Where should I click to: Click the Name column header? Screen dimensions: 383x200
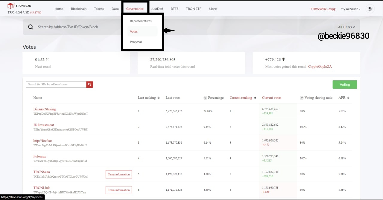[x=38, y=98]
